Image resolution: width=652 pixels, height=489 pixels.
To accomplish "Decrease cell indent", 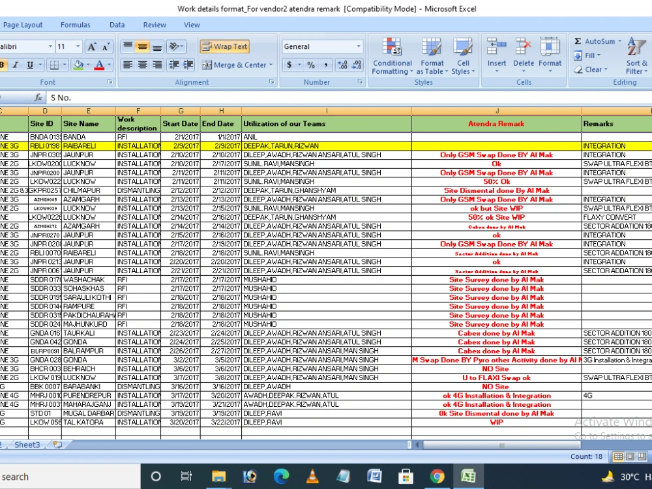I will [x=174, y=65].
